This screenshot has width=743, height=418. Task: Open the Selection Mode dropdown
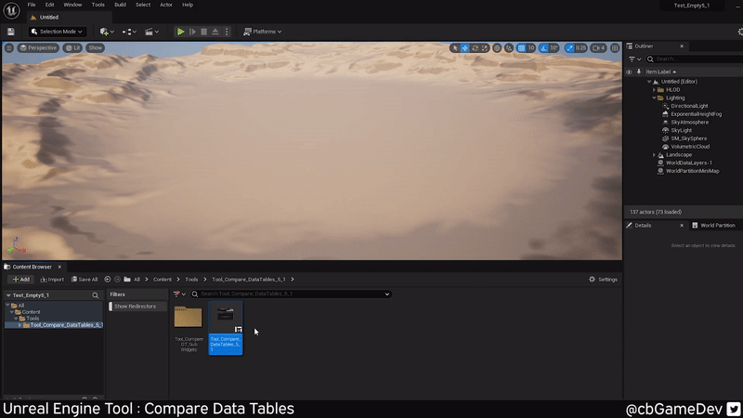57,32
